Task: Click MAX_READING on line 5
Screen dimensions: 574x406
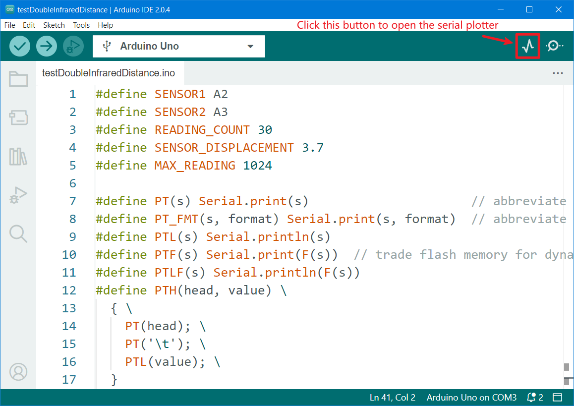Action: coord(195,166)
